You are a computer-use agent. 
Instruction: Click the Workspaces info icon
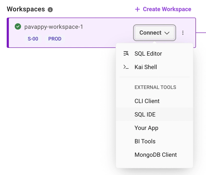(50, 10)
